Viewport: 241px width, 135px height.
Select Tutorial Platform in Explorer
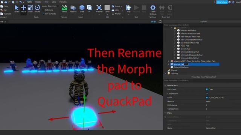point(181,67)
